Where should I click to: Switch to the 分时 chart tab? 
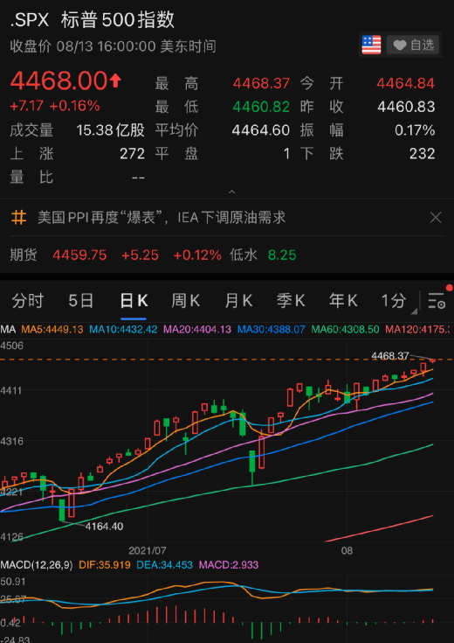(x=27, y=301)
